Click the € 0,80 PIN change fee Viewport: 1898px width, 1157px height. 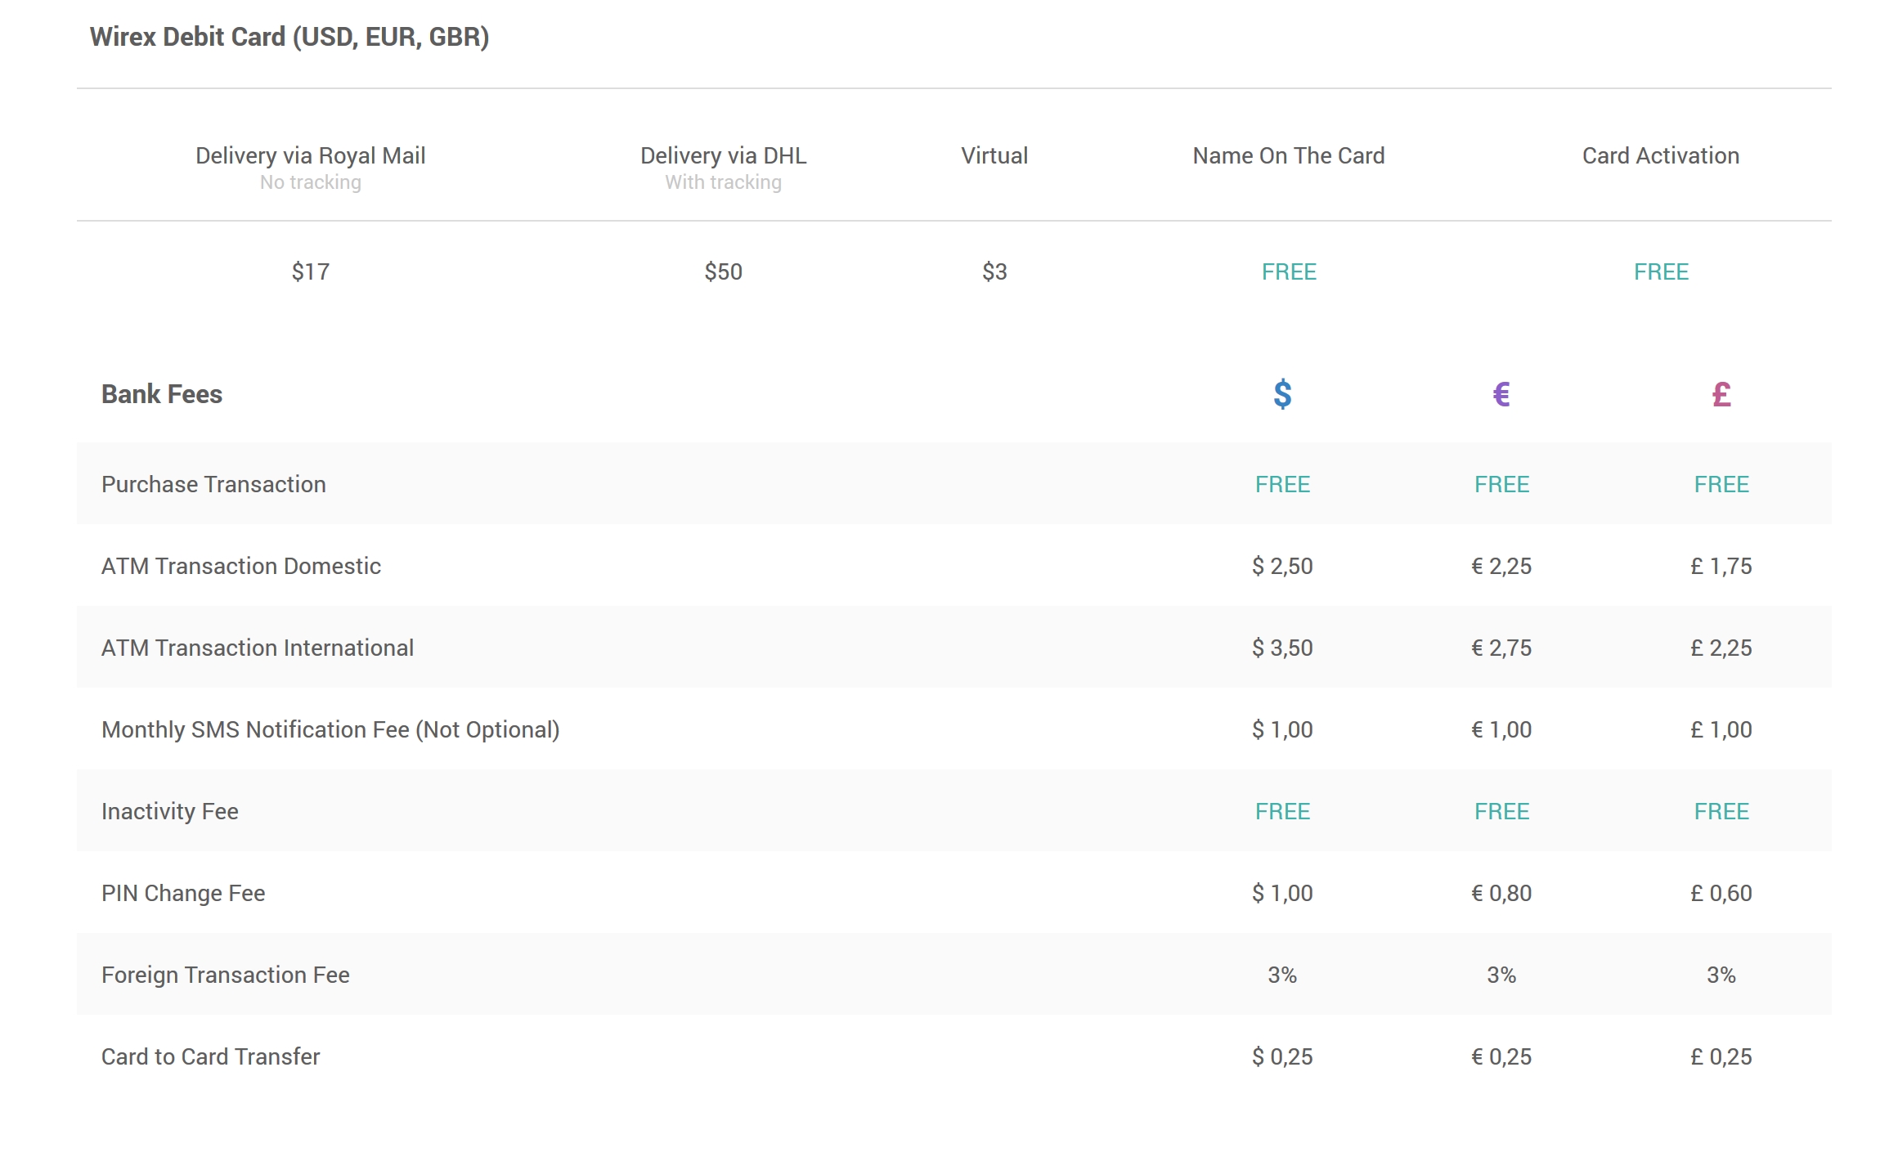tap(1501, 893)
